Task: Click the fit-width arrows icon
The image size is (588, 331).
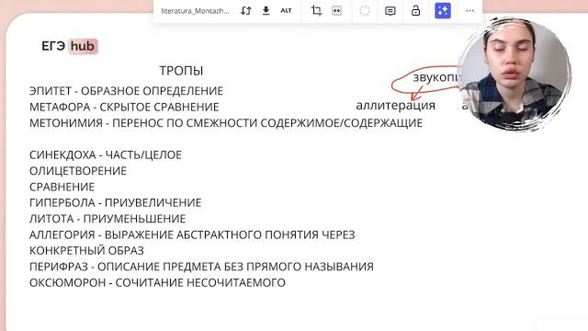Action: click(337, 11)
